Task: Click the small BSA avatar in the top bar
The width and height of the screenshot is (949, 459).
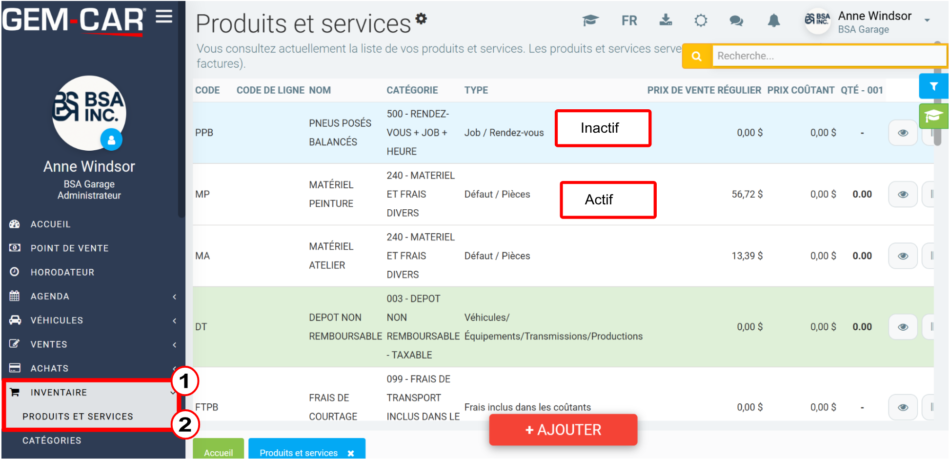Action: coord(817,20)
